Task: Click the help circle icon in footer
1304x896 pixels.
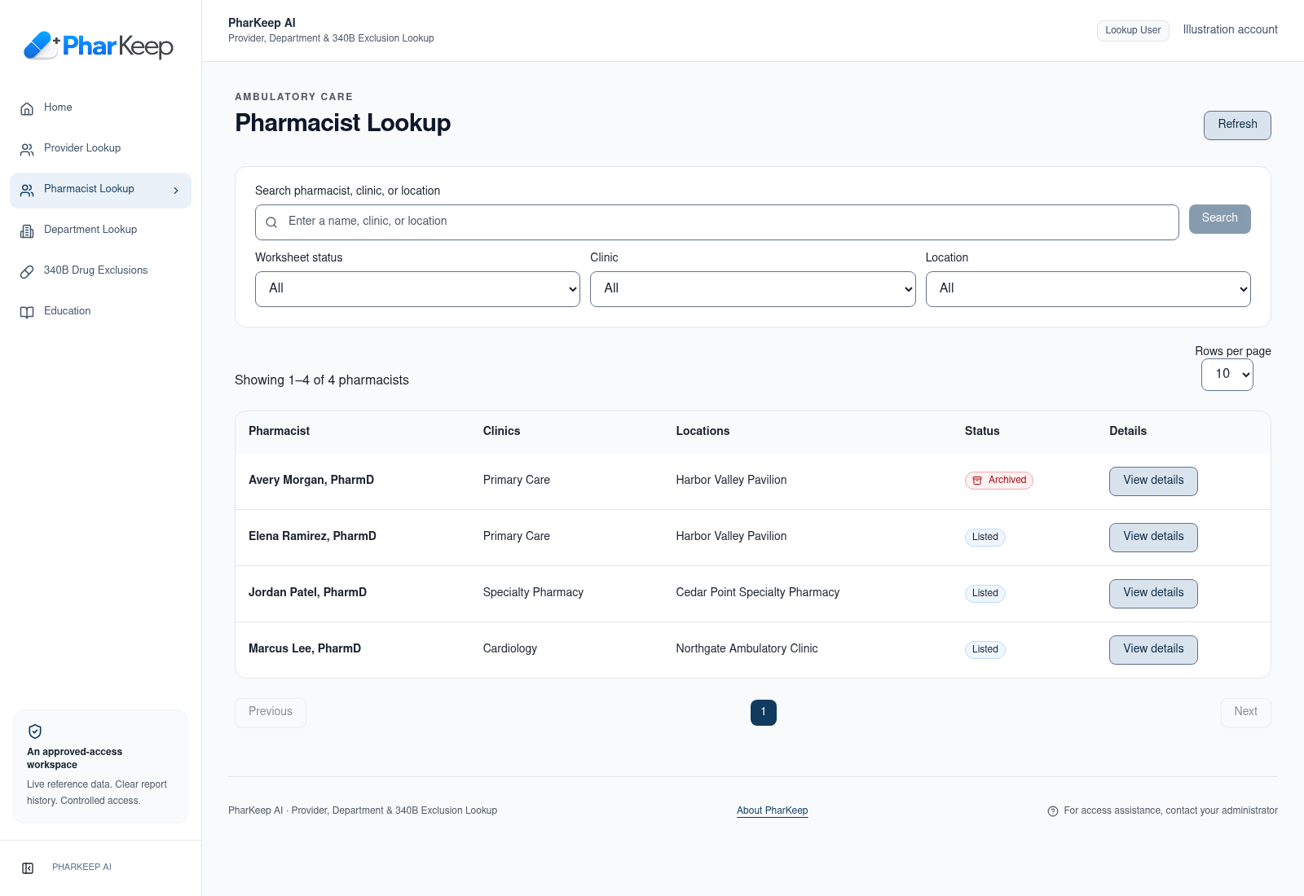Action: tap(1053, 811)
